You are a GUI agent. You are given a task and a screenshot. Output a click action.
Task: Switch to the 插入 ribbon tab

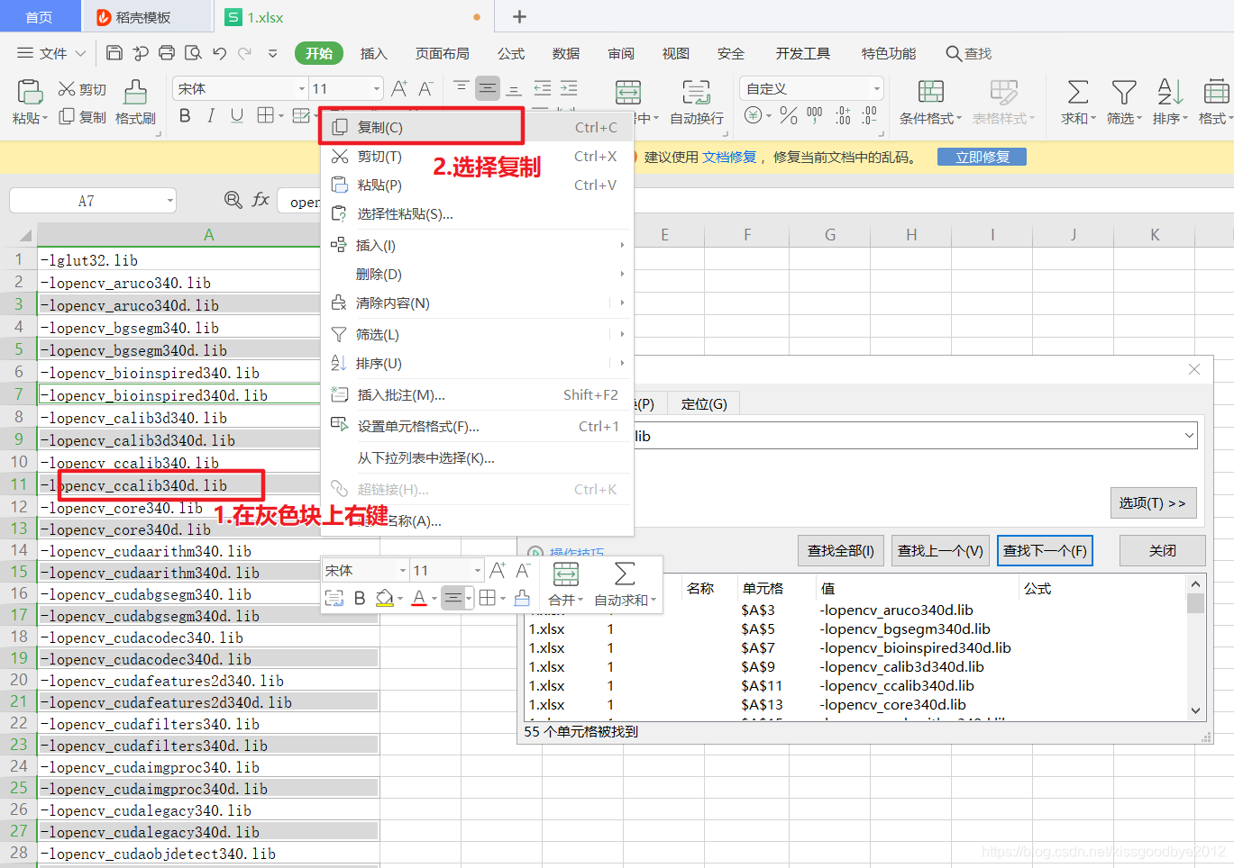pos(373,53)
